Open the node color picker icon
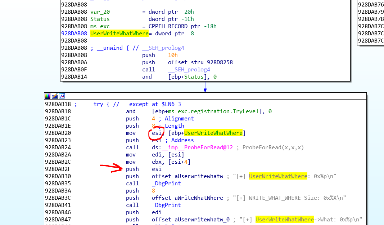 pos(48,96)
